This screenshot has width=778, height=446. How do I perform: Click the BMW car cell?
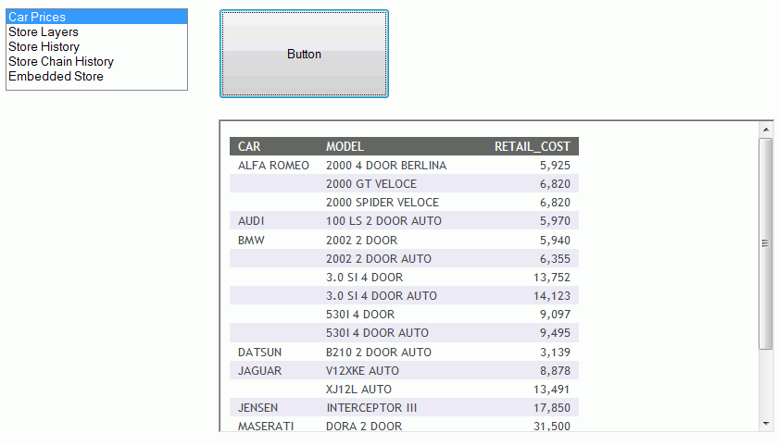(251, 241)
